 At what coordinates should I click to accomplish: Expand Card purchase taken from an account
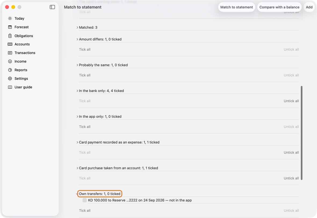[x=77, y=168]
